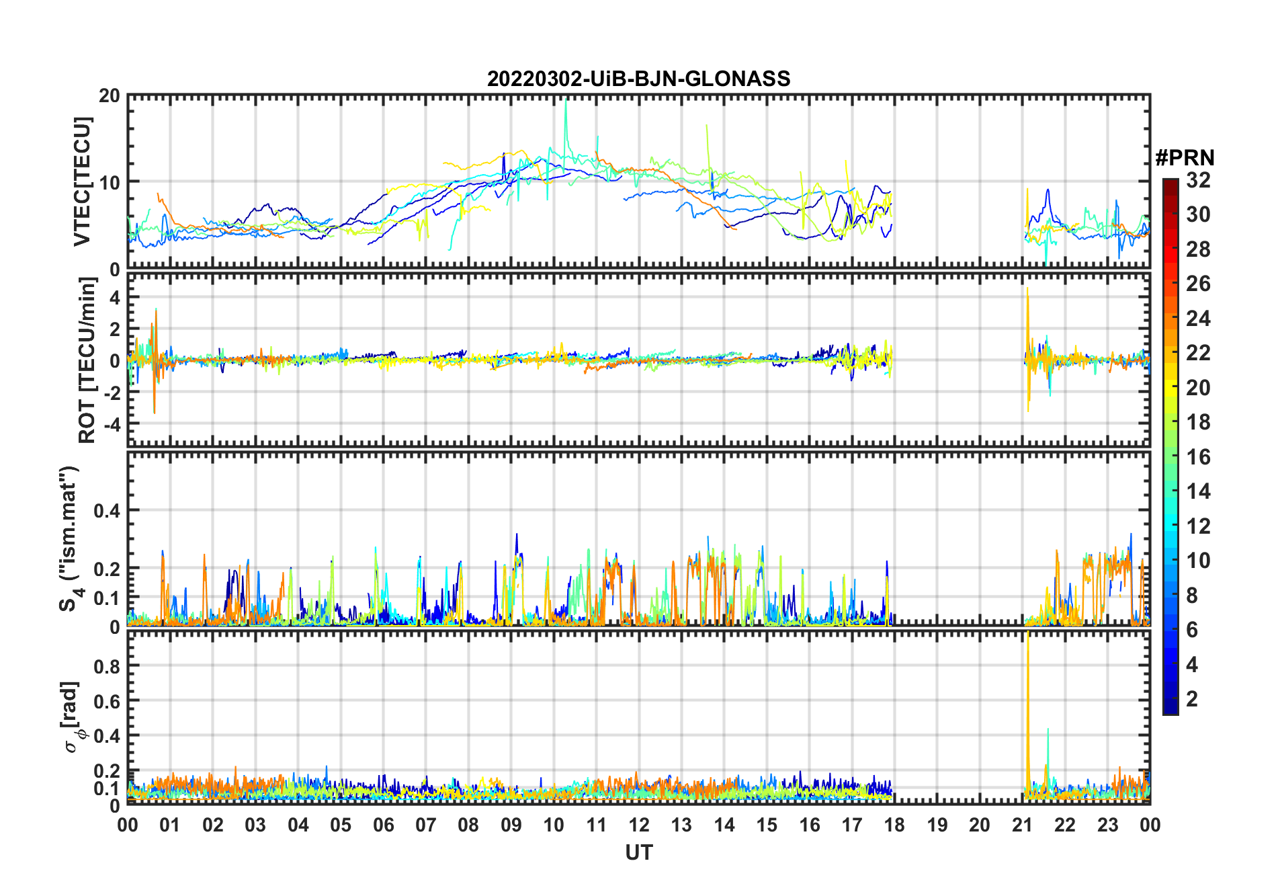This screenshot has width=1278, height=894.
Task: Select the S4 ("ism.mat") axis label
Action: [69, 538]
